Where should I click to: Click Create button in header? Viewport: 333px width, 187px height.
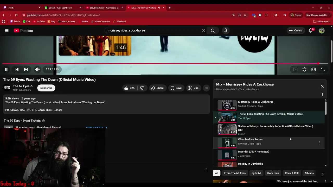click(x=296, y=30)
